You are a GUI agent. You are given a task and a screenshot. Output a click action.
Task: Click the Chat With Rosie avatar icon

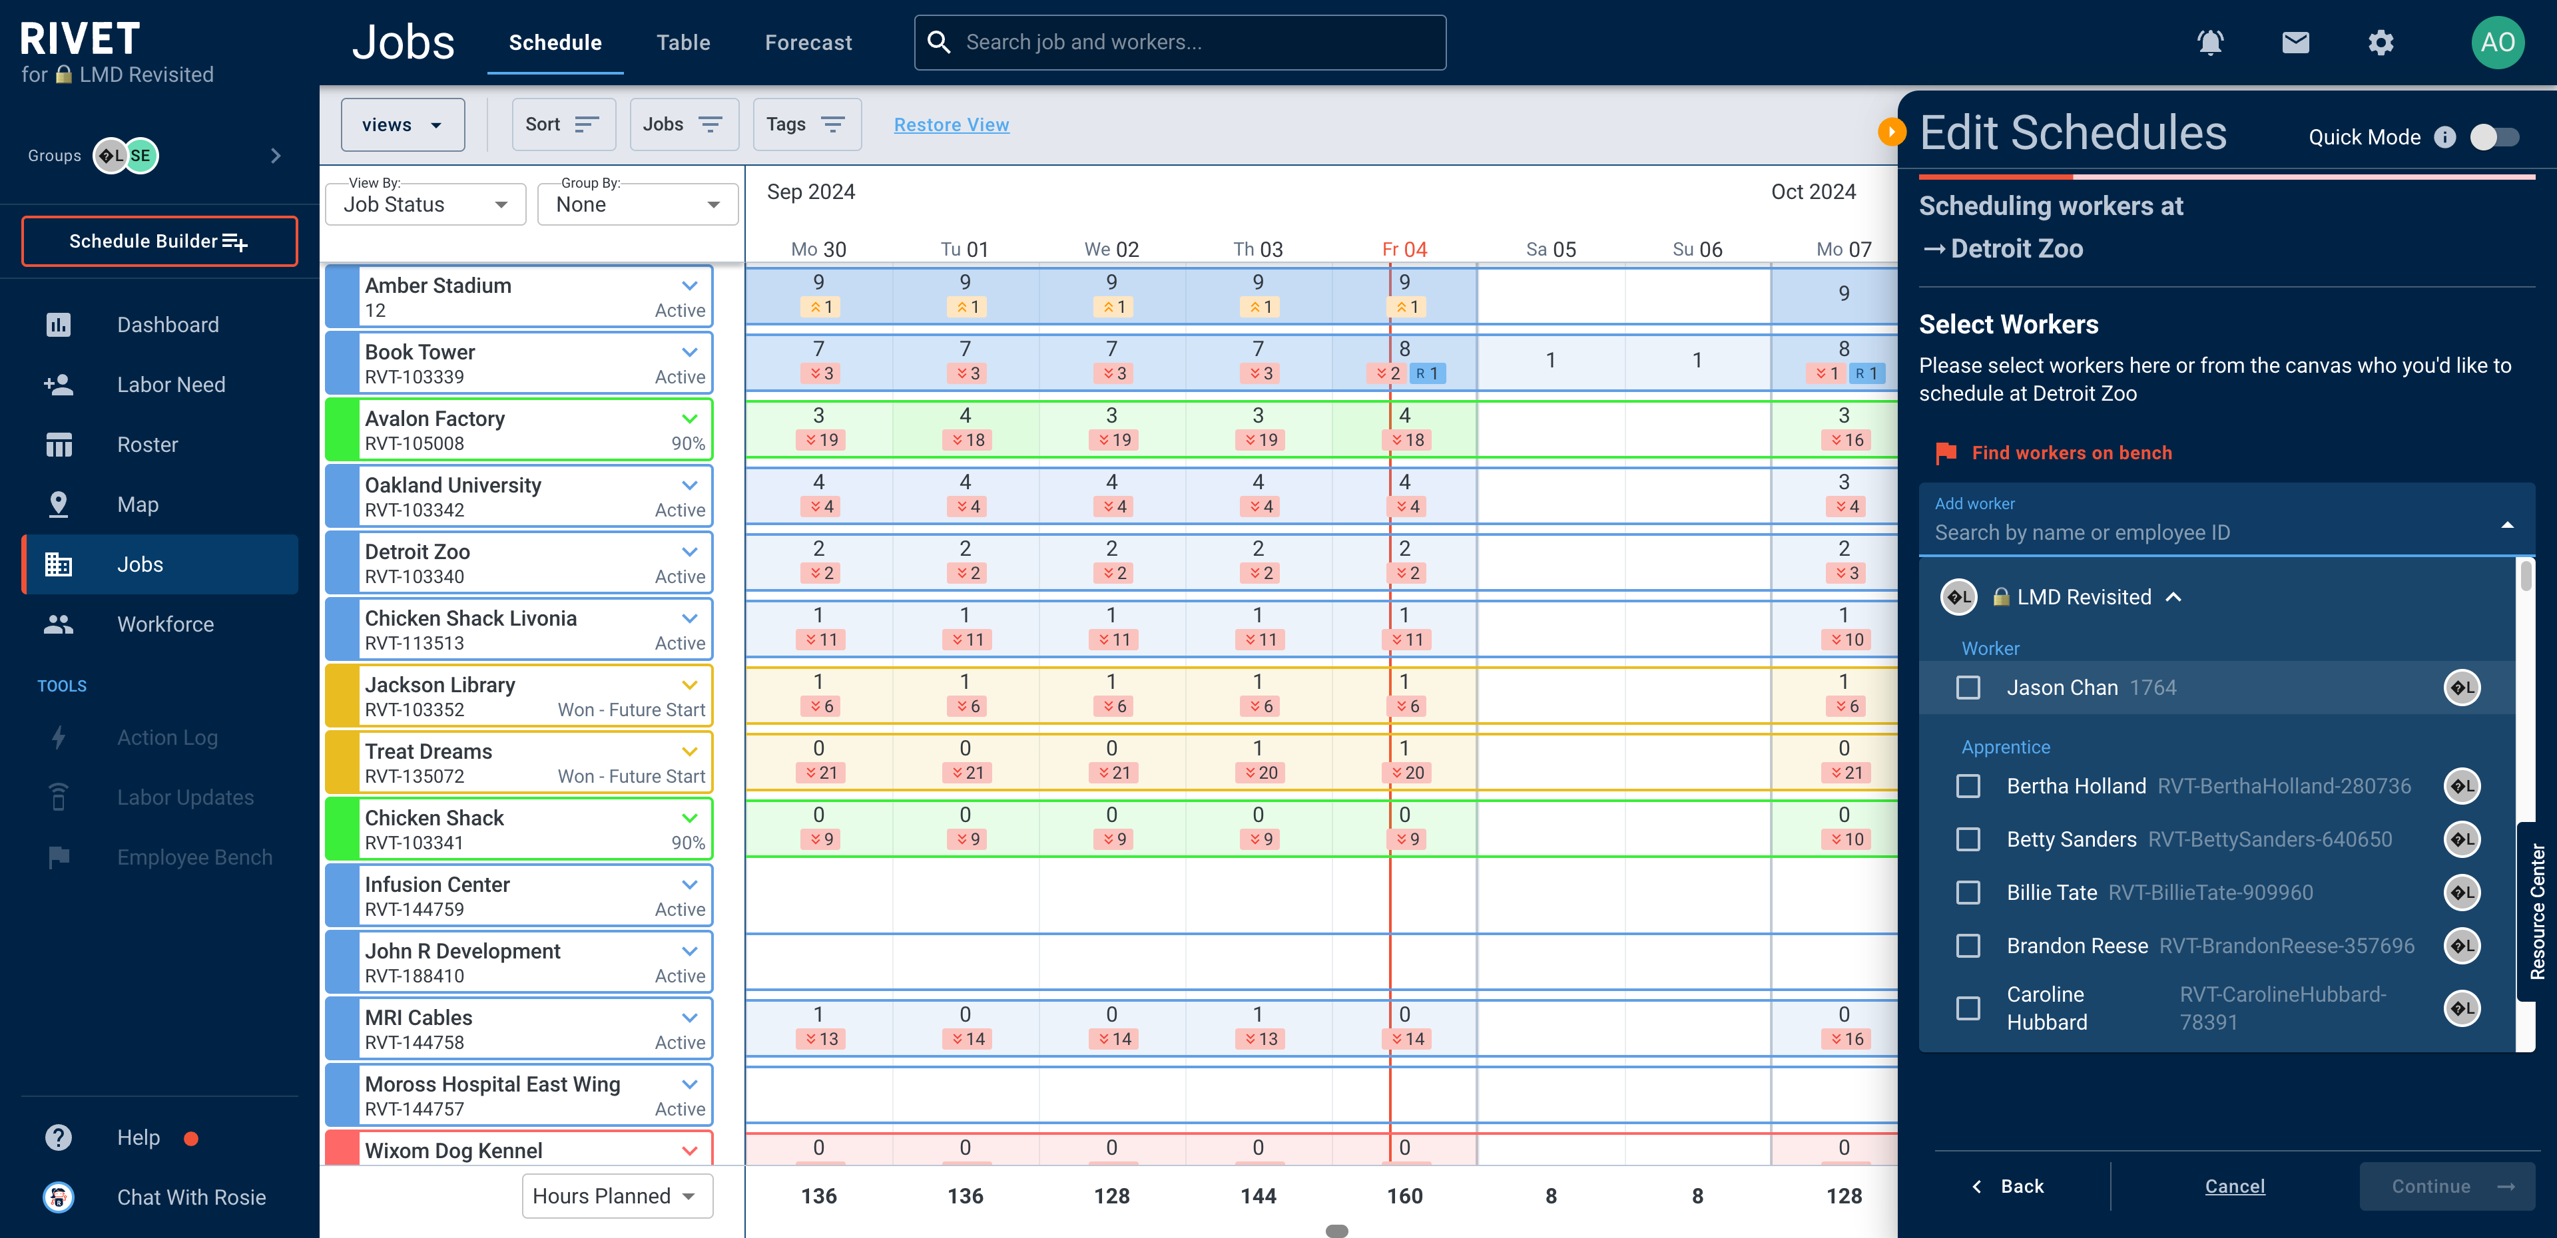pyautogui.click(x=59, y=1196)
